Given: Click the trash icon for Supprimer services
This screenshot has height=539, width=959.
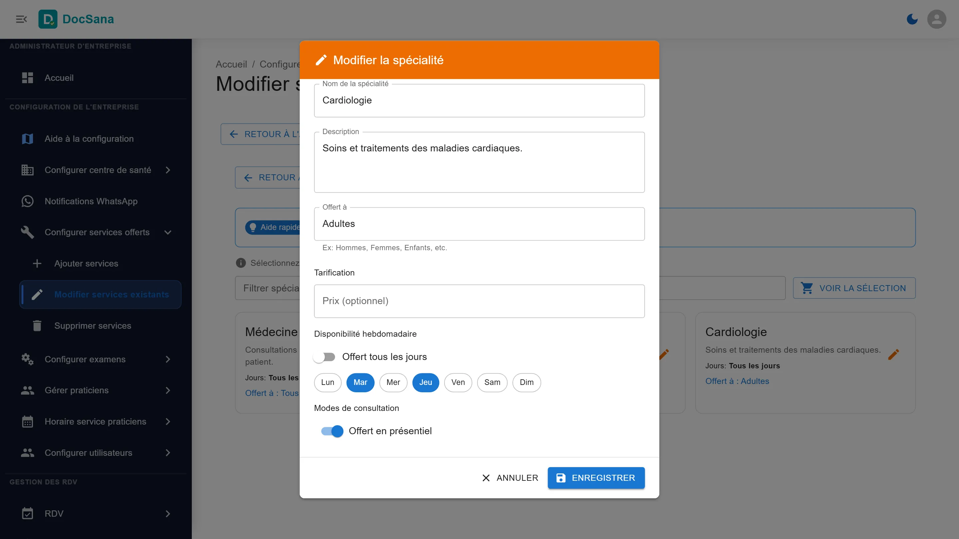Looking at the screenshot, I should pyautogui.click(x=37, y=326).
